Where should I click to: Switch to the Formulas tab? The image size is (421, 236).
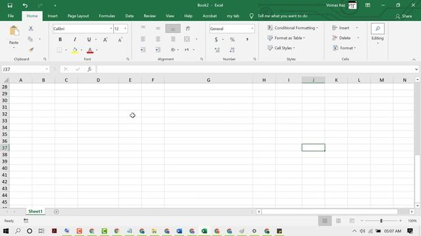click(x=107, y=16)
